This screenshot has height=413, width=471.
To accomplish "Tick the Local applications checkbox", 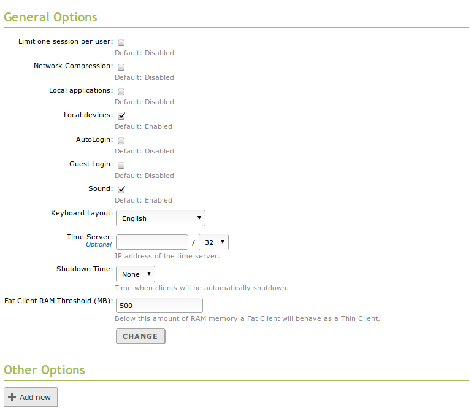I will point(121,91).
